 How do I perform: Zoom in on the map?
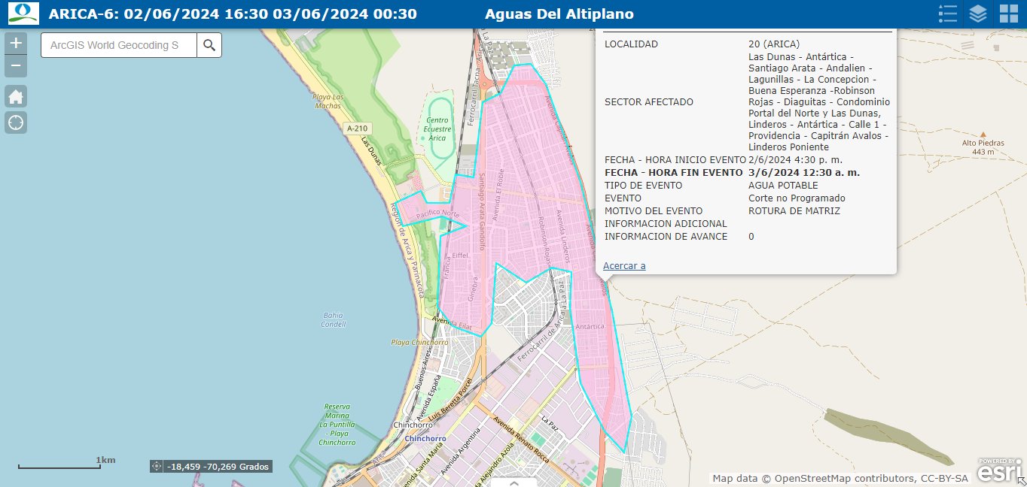(x=16, y=43)
